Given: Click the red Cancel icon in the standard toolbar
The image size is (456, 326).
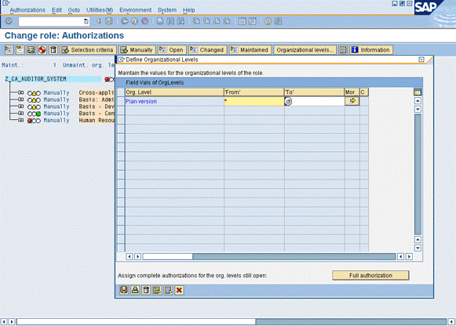Looking at the screenshot, I should coord(144,21).
